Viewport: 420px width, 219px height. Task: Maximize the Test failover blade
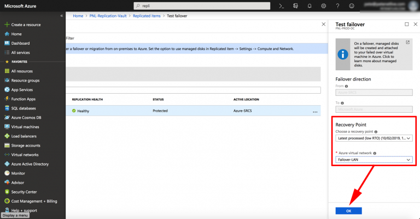pyautogui.click(x=407, y=25)
